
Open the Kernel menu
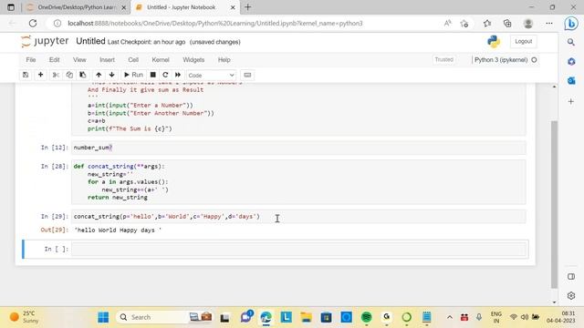pyautogui.click(x=161, y=60)
